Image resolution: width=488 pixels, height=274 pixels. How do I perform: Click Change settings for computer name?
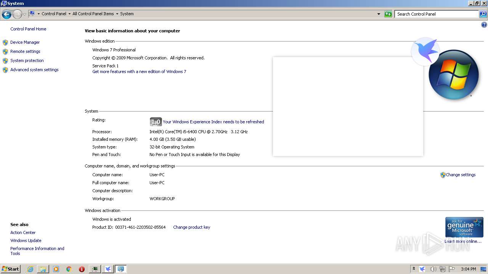click(461, 175)
